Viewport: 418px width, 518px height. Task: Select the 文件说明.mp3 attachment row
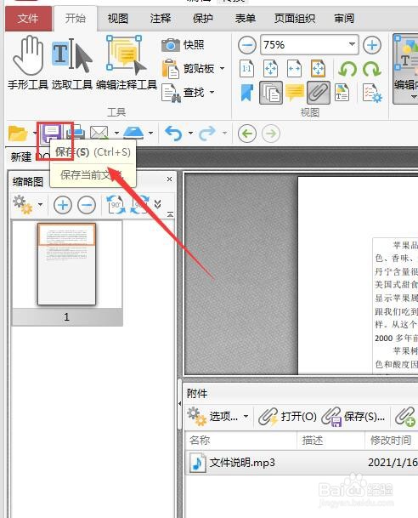(302, 463)
